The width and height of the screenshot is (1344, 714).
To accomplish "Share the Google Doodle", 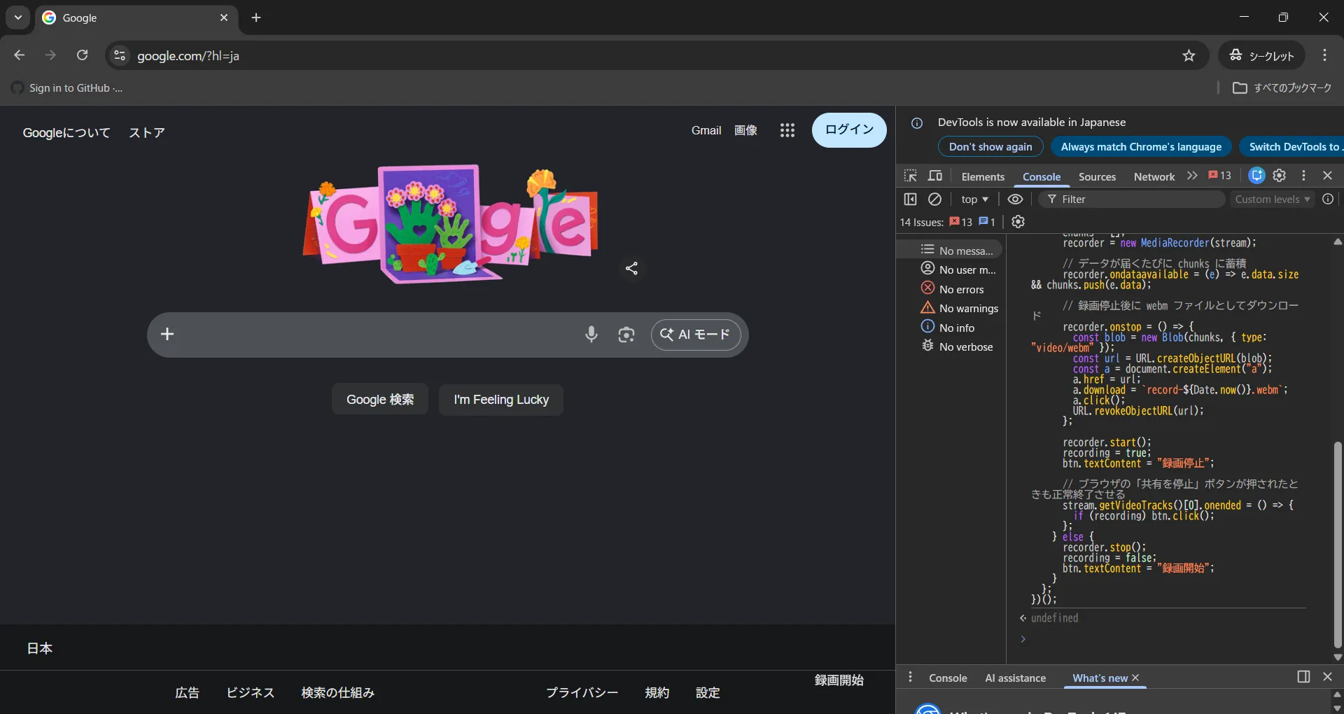I will pyautogui.click(x=631, y=268).
